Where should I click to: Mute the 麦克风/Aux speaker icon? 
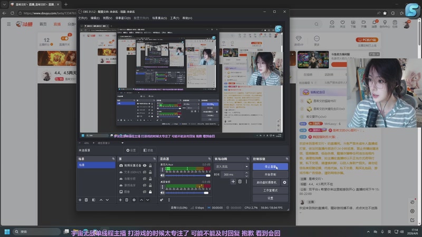[162, 175]
